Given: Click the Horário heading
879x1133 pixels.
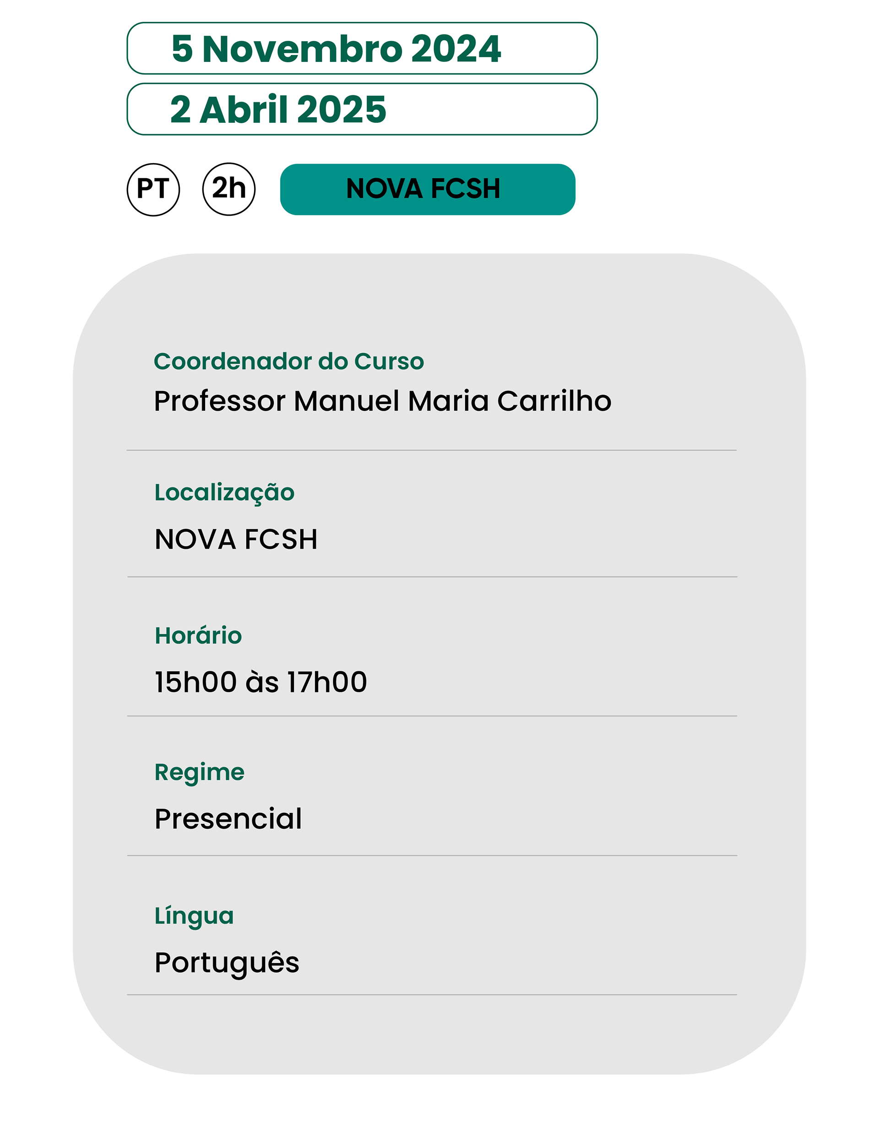Looking at the screenshot, I should point(198,635).
